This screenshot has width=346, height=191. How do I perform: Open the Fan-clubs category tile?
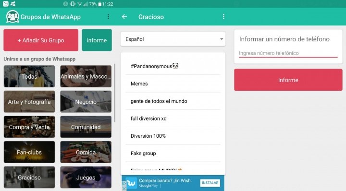[29, 152]
